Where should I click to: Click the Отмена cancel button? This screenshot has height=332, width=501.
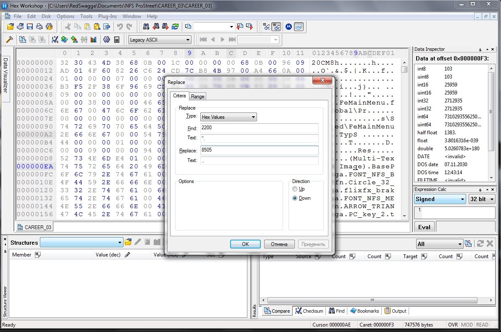click(x=279, y=244)
